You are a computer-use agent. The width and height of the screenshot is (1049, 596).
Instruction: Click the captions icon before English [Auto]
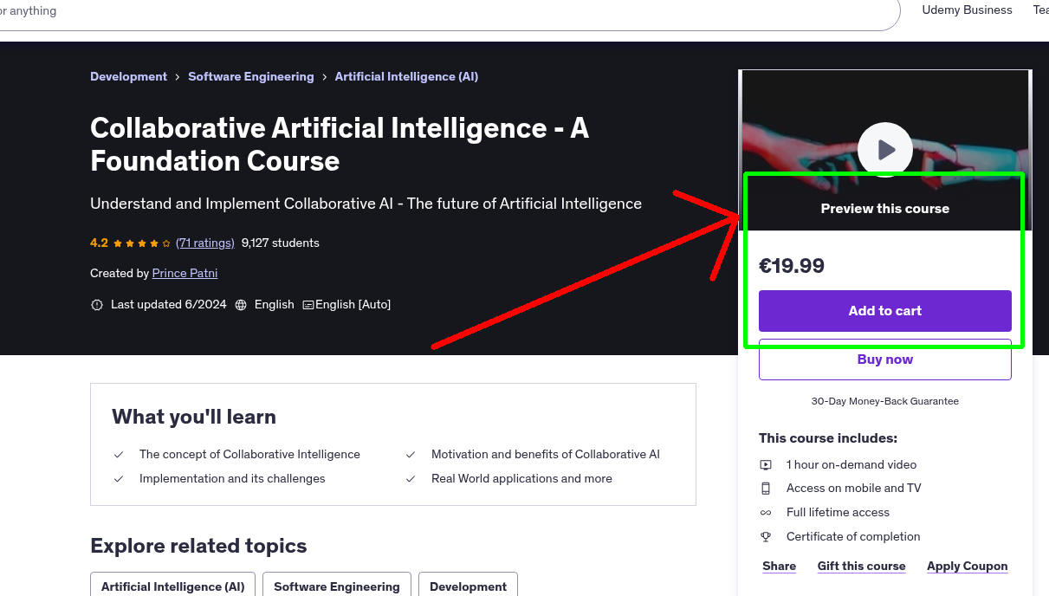coord(308,304)
